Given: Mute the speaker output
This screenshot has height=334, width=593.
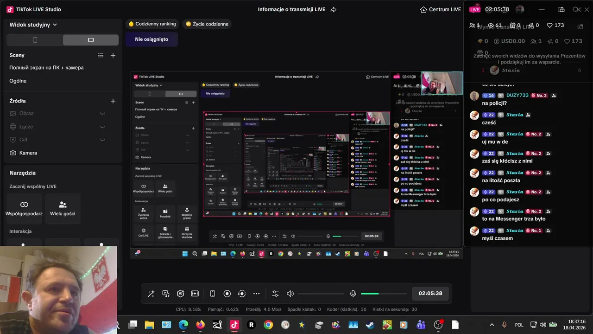Looking at the screenshot, I should coord(290,294).
